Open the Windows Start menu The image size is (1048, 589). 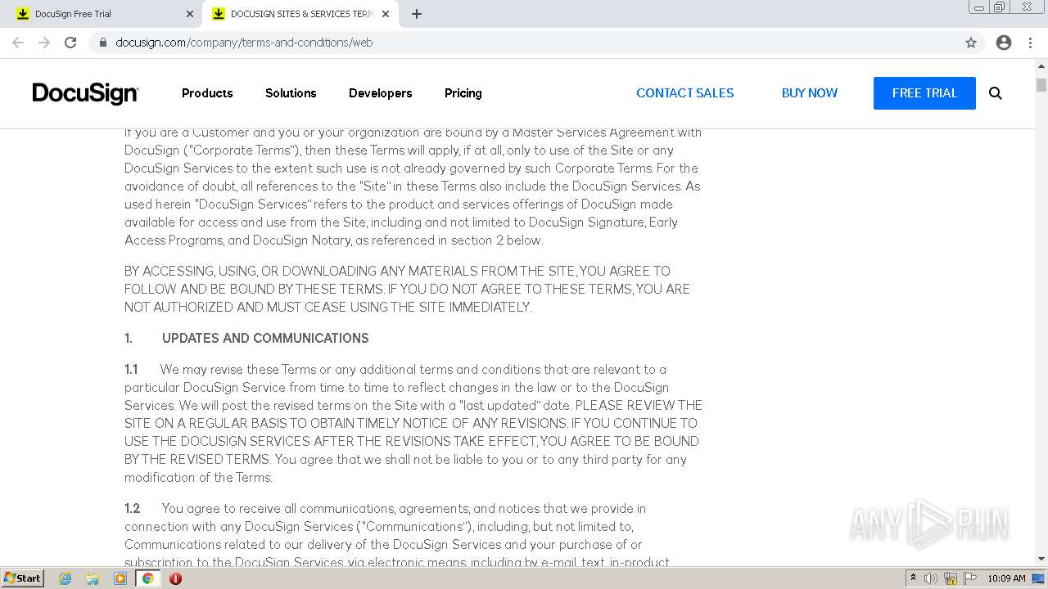[22, 578]
